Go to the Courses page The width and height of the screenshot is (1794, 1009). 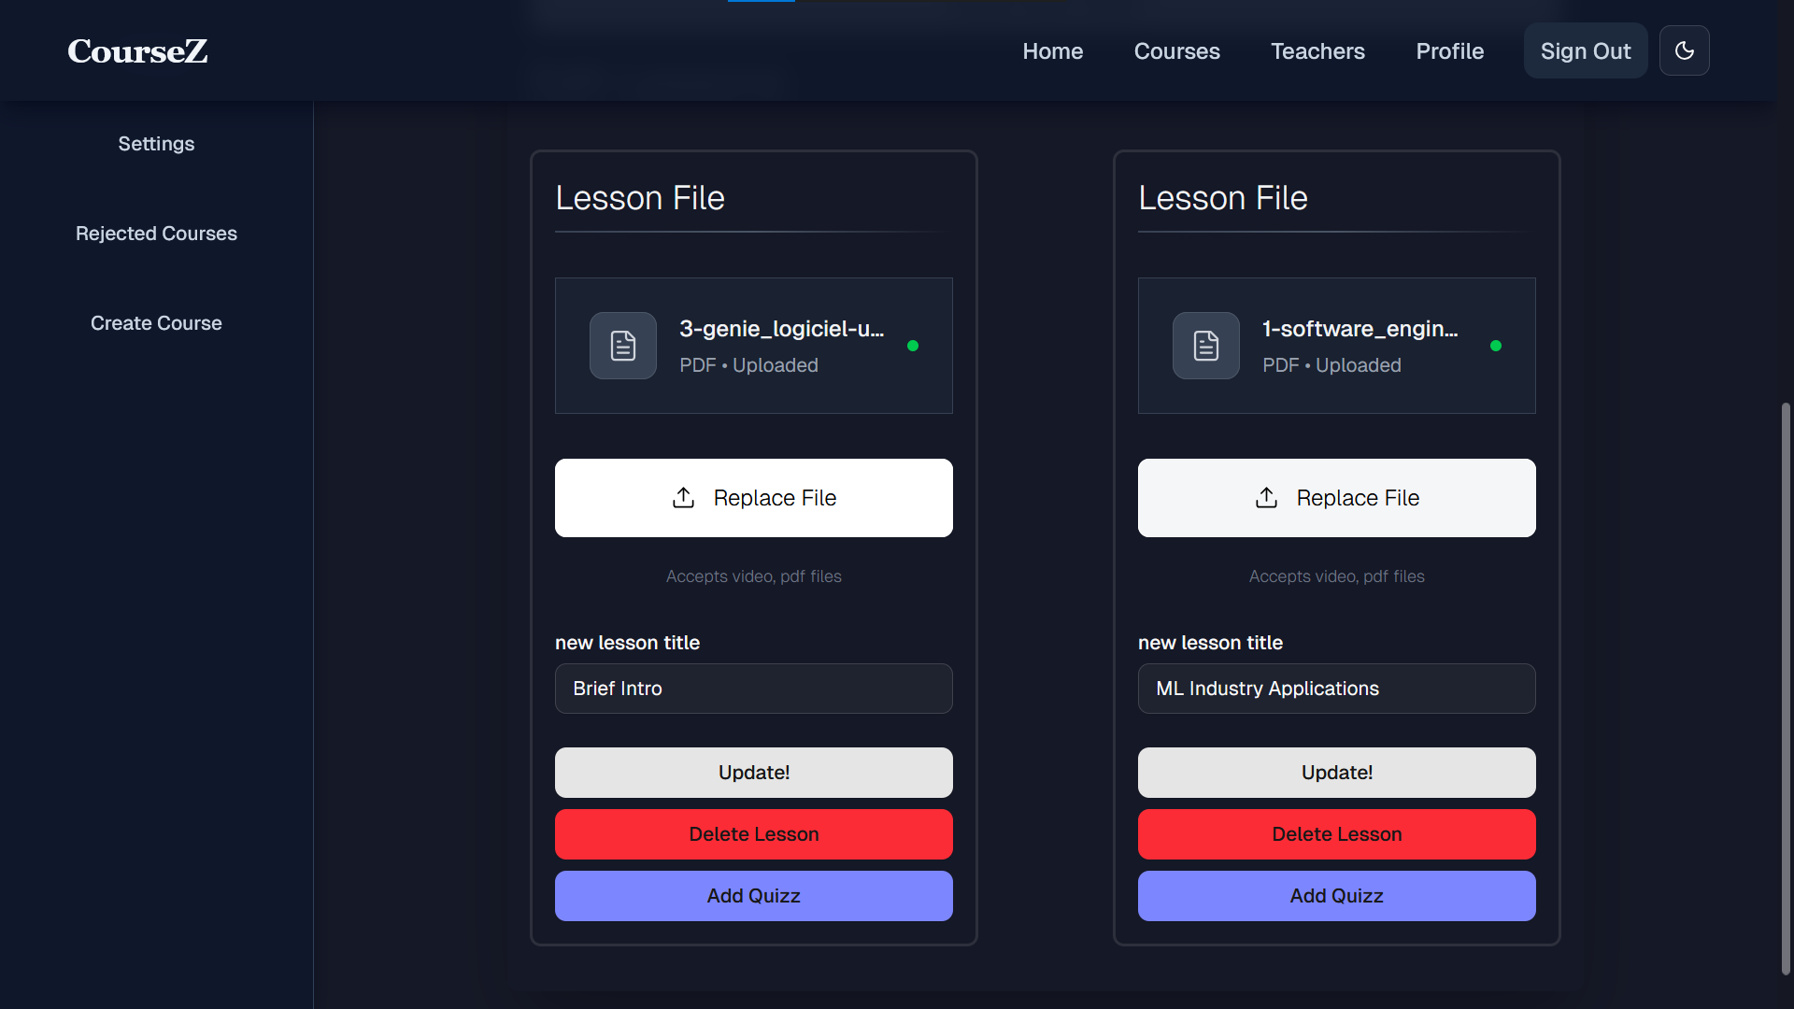pyautogui.click(x=1176, y=51)
